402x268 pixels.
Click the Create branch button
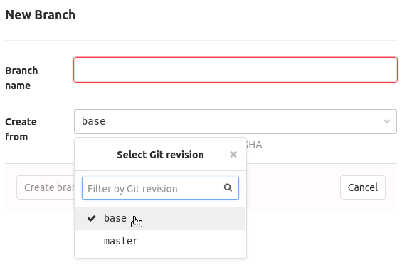(46, 187)
